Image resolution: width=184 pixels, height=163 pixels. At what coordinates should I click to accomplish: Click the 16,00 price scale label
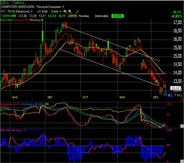[x=177, y=39]
